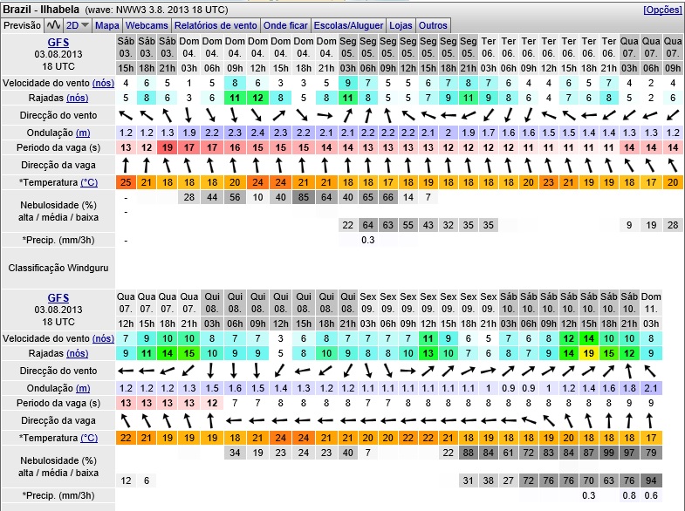
Task: Click cloud cover cell showing 85
Action: [x=303, y=197]
